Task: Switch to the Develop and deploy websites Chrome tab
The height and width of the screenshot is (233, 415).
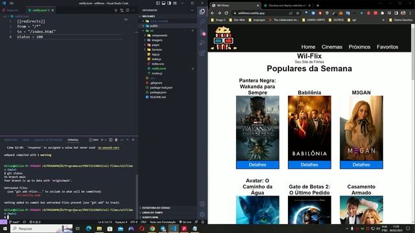Action: 287,5
